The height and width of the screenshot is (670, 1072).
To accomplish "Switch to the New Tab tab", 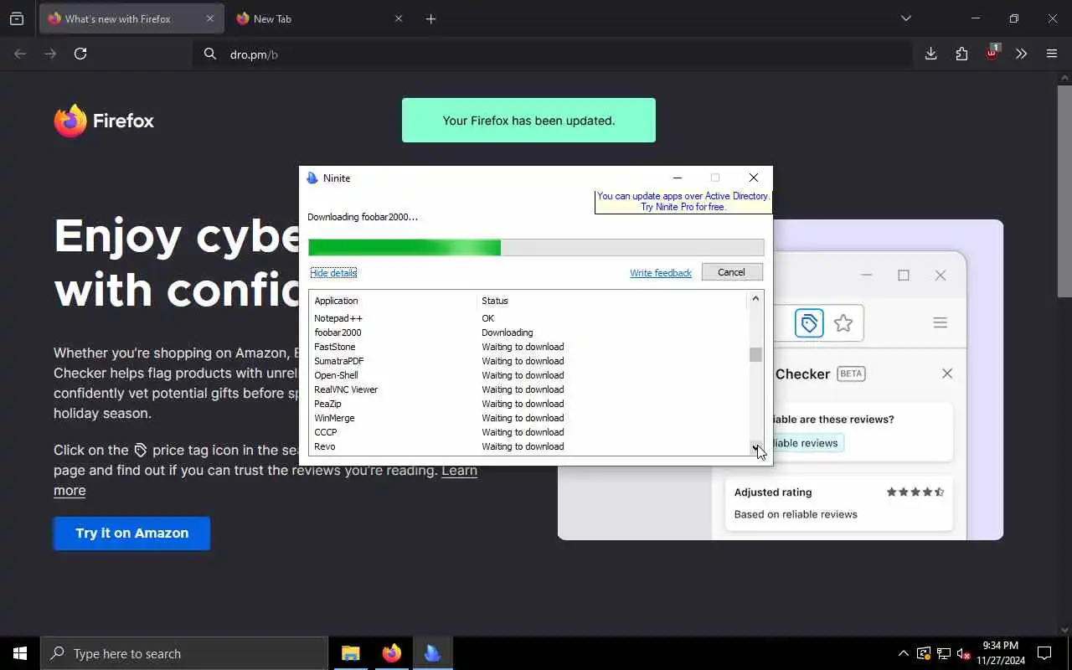I will pos(319,18).
